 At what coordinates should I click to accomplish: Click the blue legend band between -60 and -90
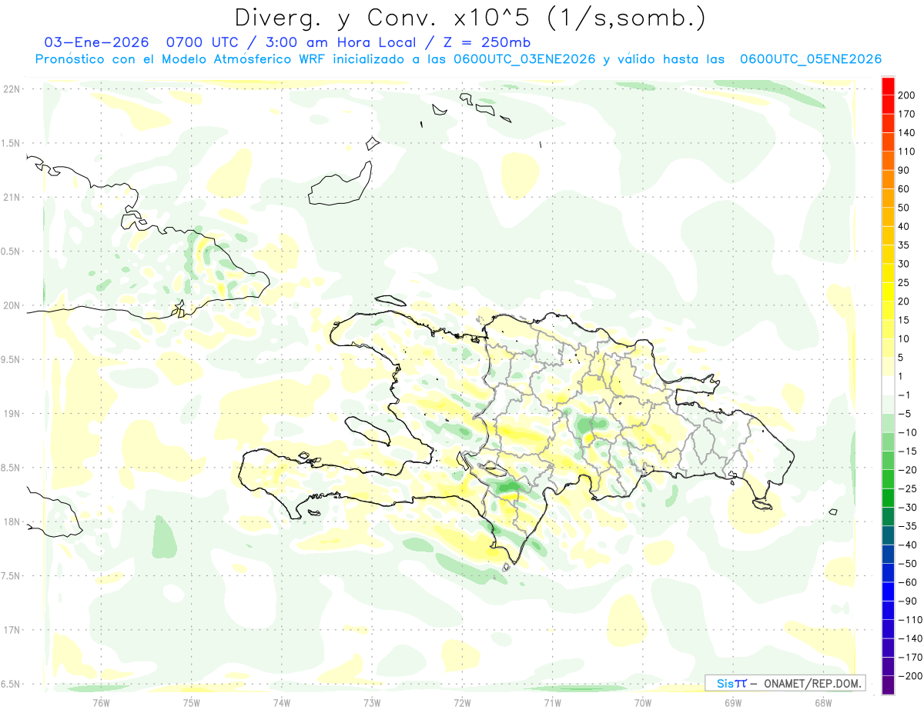[x=889, y=591]
